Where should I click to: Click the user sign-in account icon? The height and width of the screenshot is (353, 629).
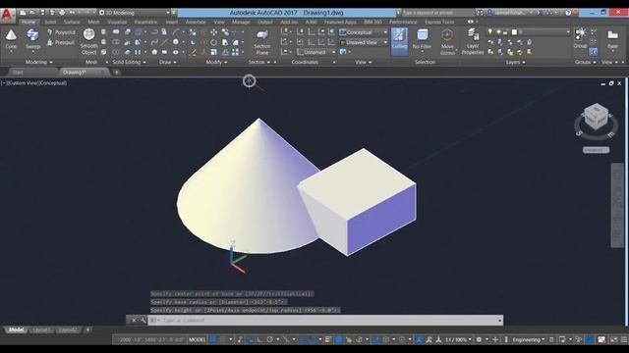[x=489, y=13]
